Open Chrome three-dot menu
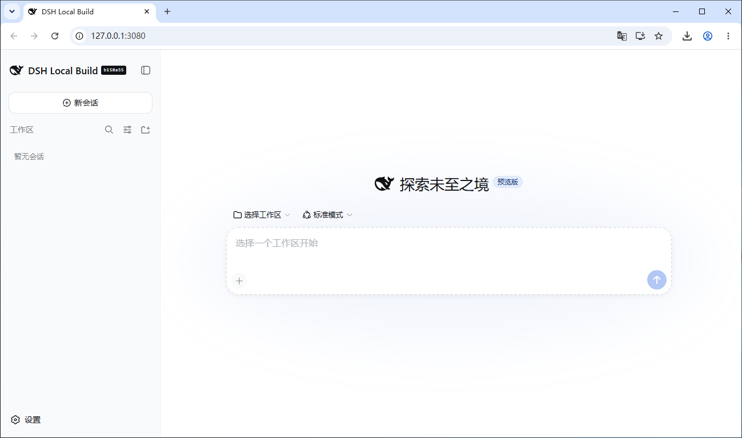The width and height of the screenshot is (742, 438). [x=728, y=36]
